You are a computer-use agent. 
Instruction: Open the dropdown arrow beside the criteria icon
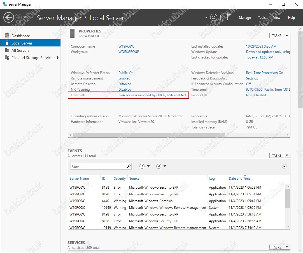tap(148, 166)
